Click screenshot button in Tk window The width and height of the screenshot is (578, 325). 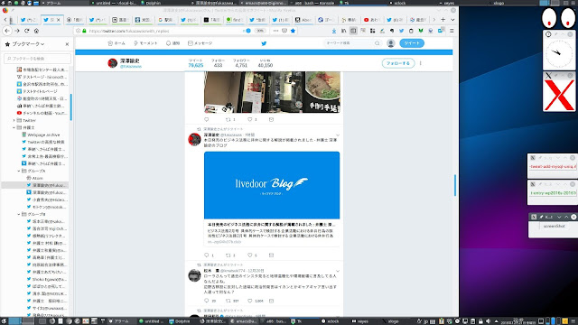coord(554,227)
